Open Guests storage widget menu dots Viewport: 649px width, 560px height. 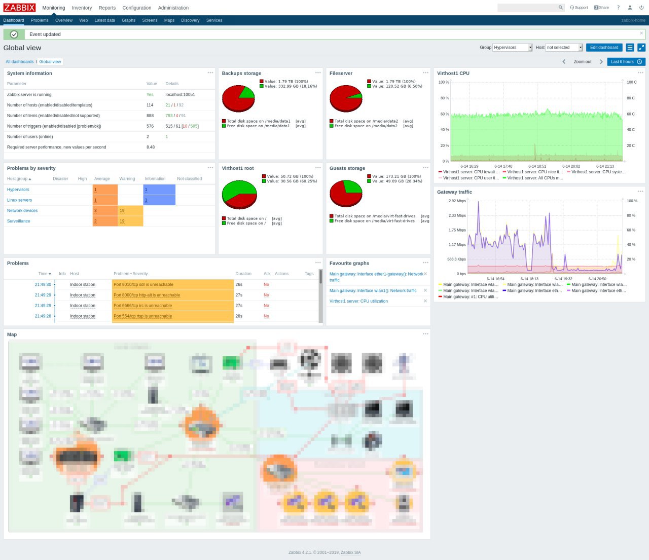[425, 168]
